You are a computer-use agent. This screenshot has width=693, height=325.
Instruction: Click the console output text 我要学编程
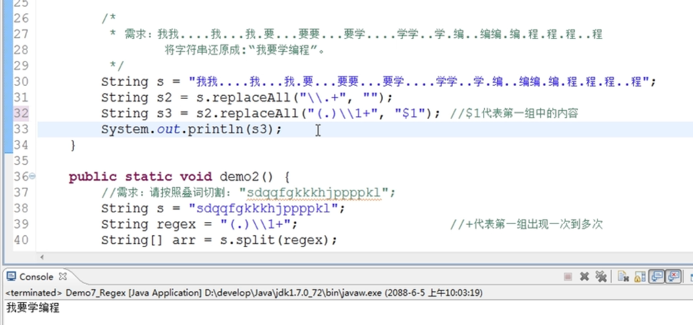[x=32, y=308]
